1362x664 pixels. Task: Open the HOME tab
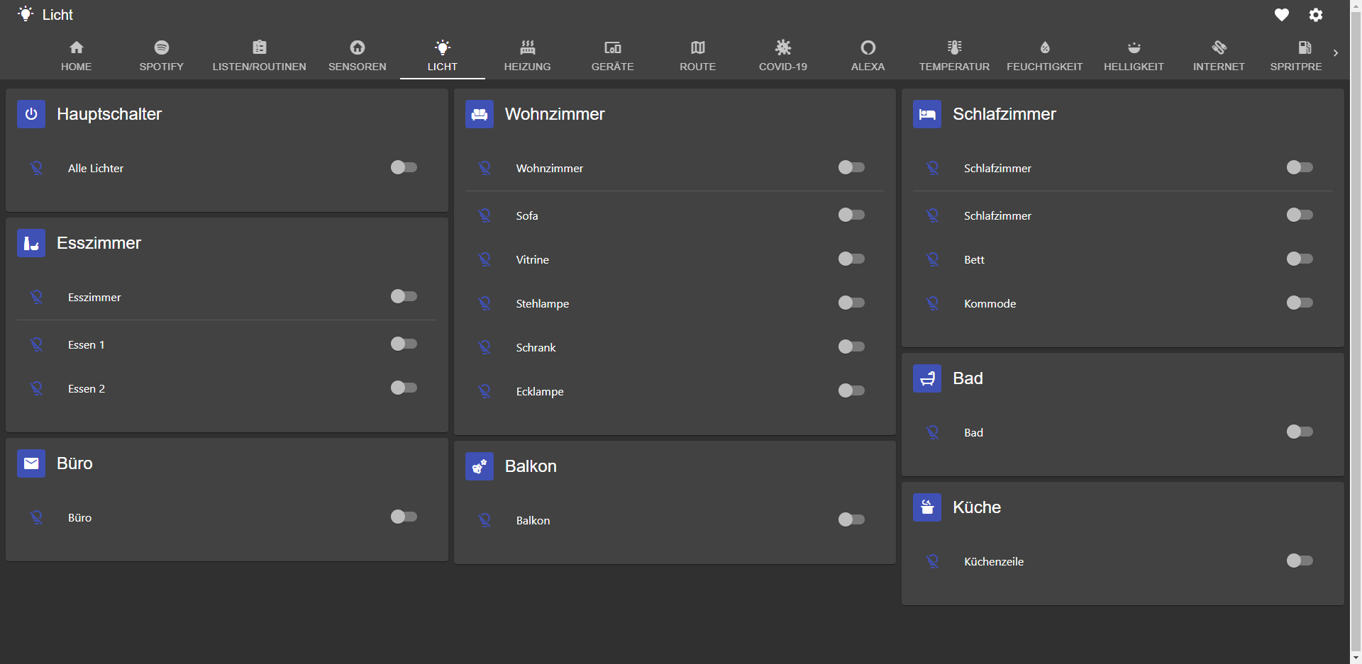[x=77, y=56]
